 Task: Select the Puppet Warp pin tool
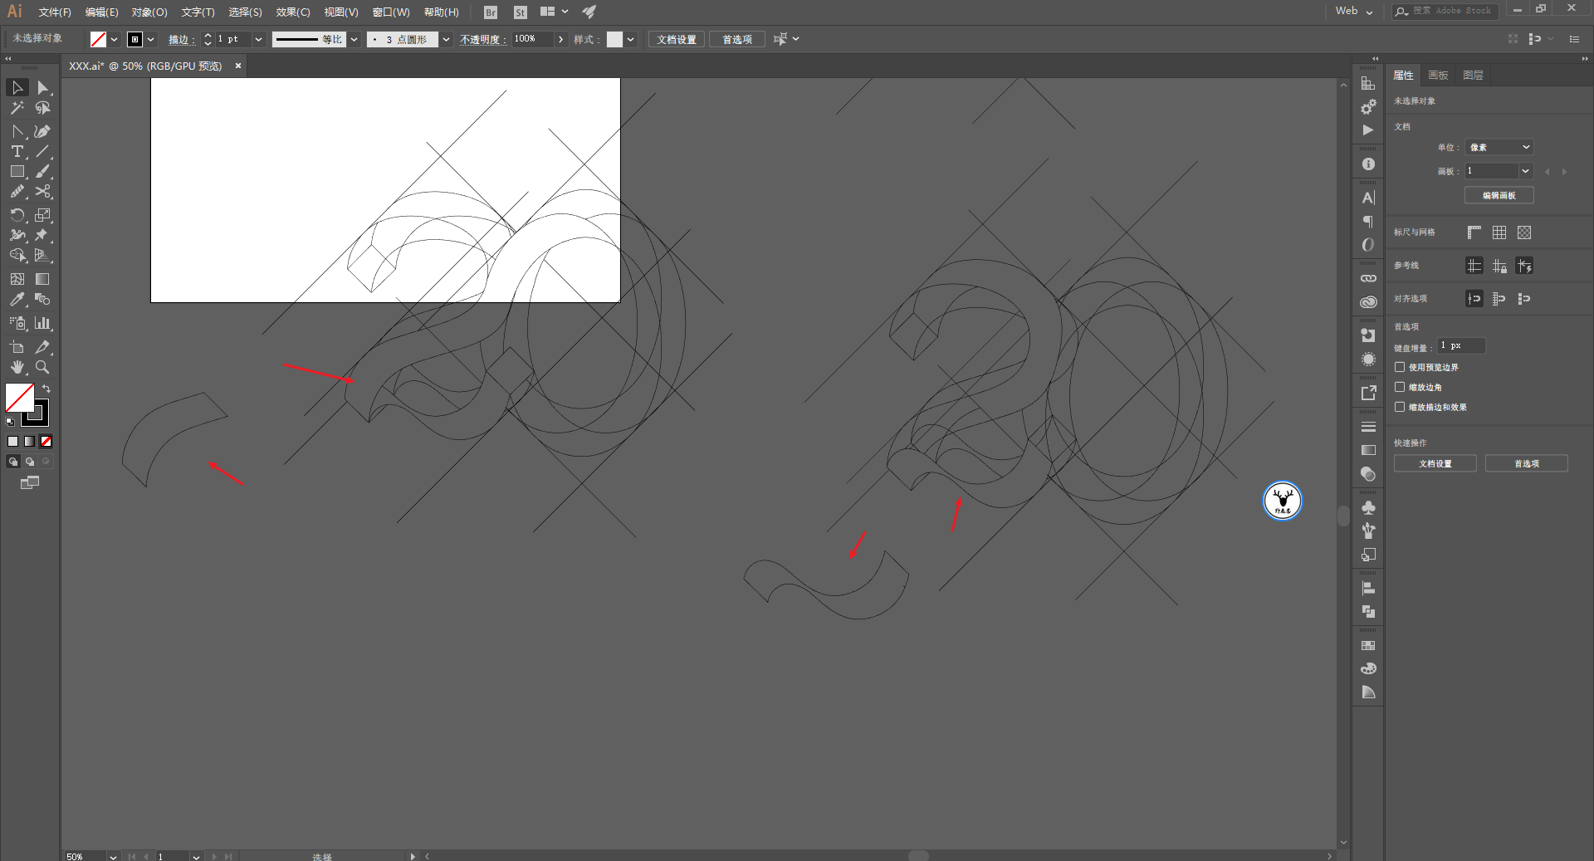point(43,235)
